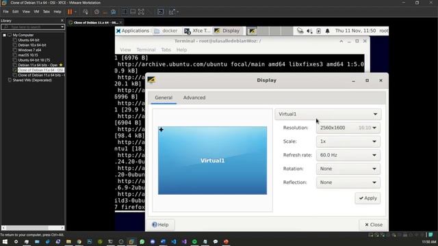
Task: Click the volume speaker tray icon
Action: (309, 31)
